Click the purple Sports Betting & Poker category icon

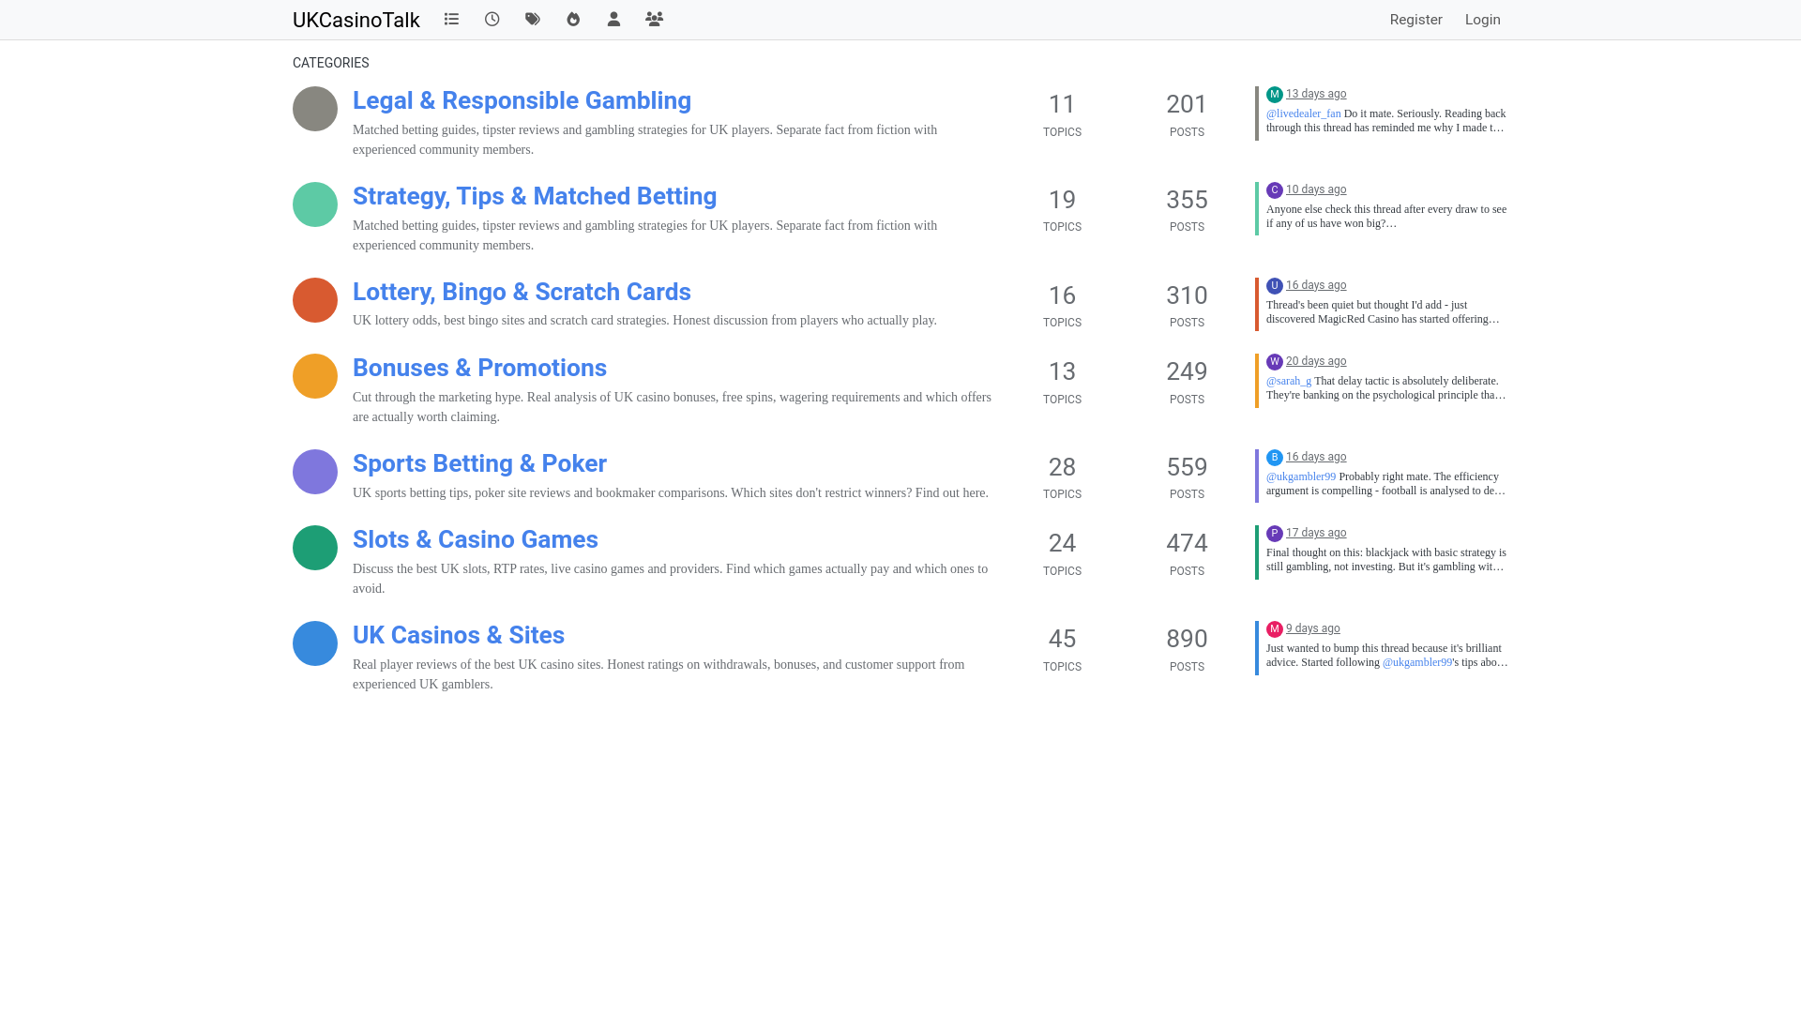(315, 472)
